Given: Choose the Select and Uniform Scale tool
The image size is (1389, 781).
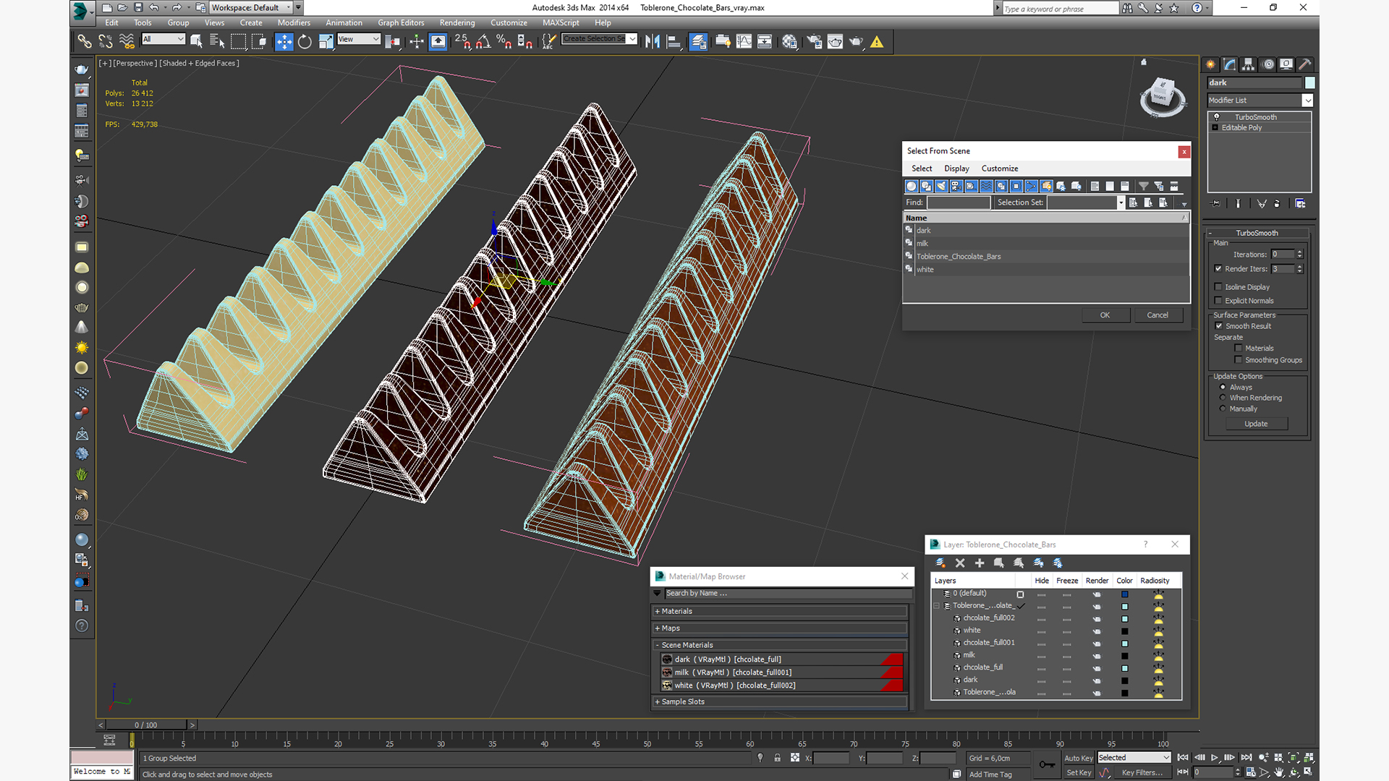Looking at the screenshot, I should click(x=326, y=41).
